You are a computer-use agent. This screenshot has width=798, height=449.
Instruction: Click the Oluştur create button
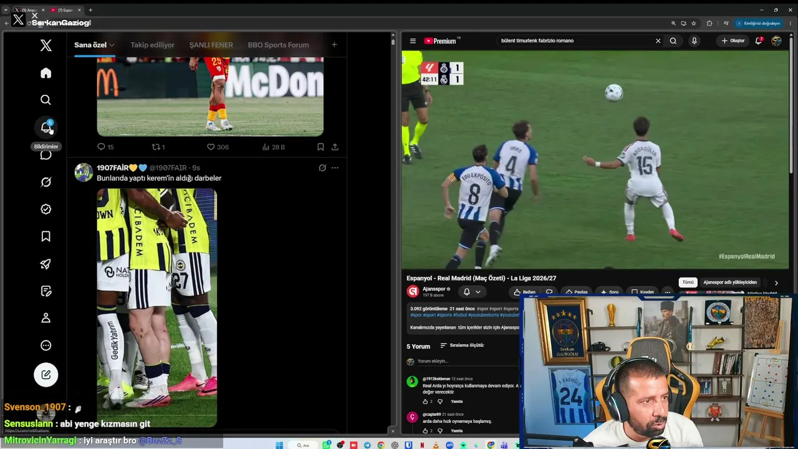click(733, 41)
